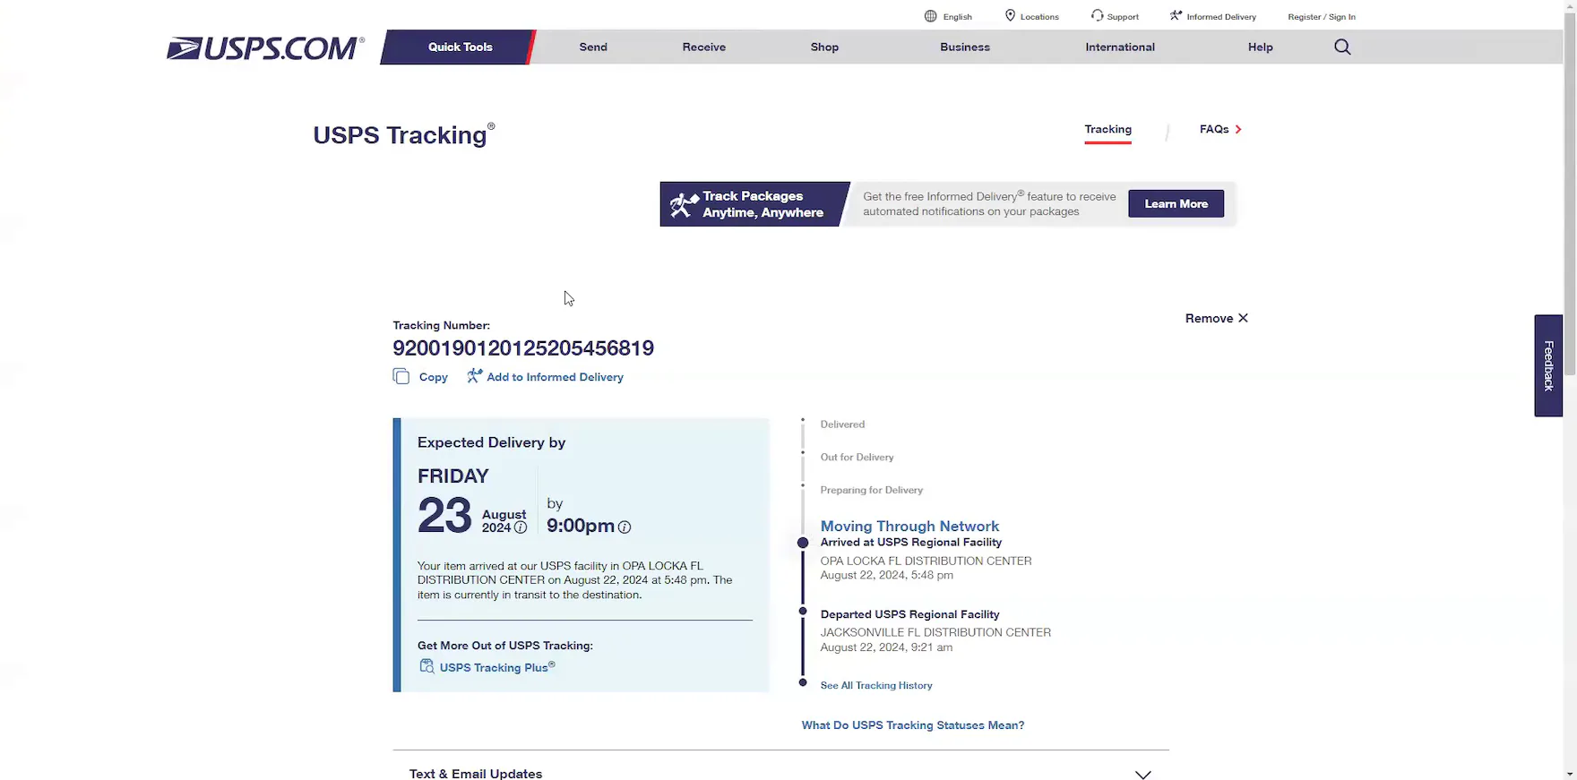Click the Arrived at USPS Regional Facility marker

pos(803,543)
